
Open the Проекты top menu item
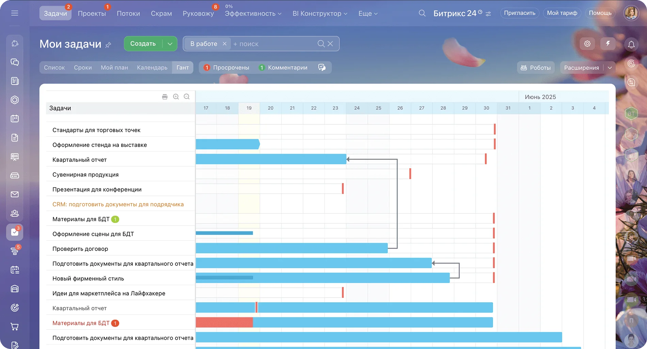pos(92,14)
